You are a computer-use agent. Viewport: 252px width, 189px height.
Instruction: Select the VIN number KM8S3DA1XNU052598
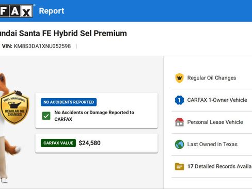(x=42, y=46)
